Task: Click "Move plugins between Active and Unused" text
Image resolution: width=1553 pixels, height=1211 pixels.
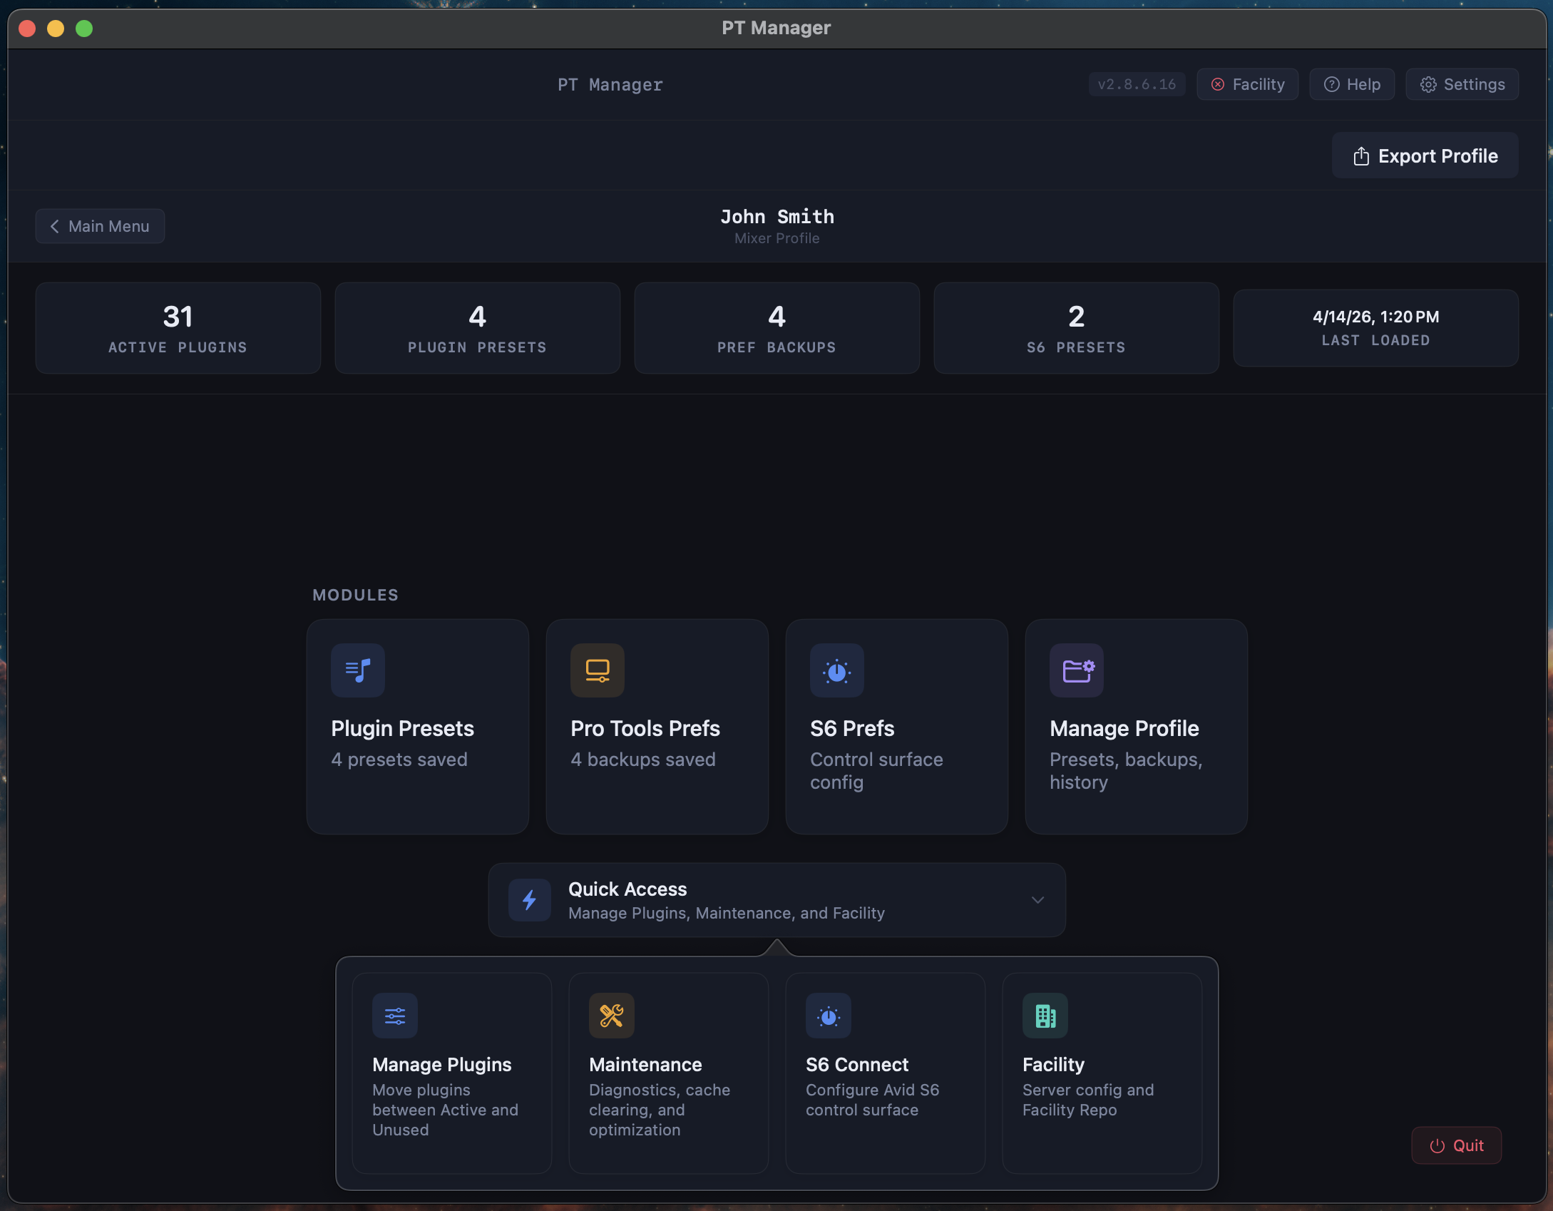Action: tap(445, 1110)
